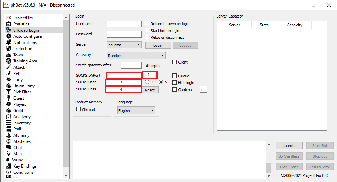
Task: Select the Protection shield icon
Action: [x=9, y=49]
